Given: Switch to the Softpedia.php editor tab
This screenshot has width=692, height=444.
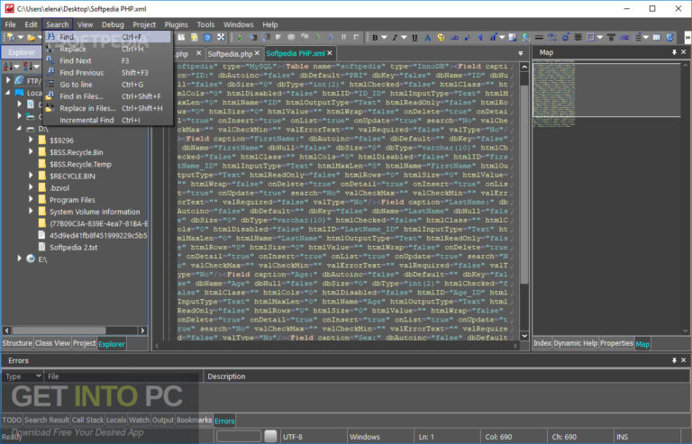Looking at the screenshot, I should 230,53.
